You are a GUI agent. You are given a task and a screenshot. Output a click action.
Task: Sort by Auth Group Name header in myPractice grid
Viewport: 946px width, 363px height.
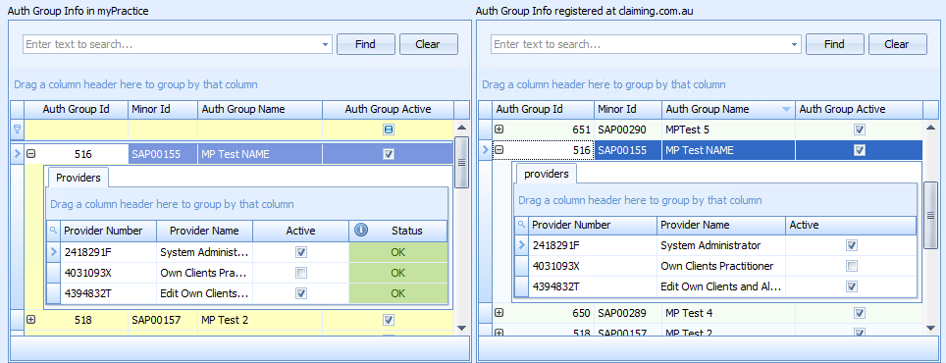coord(260,110)
